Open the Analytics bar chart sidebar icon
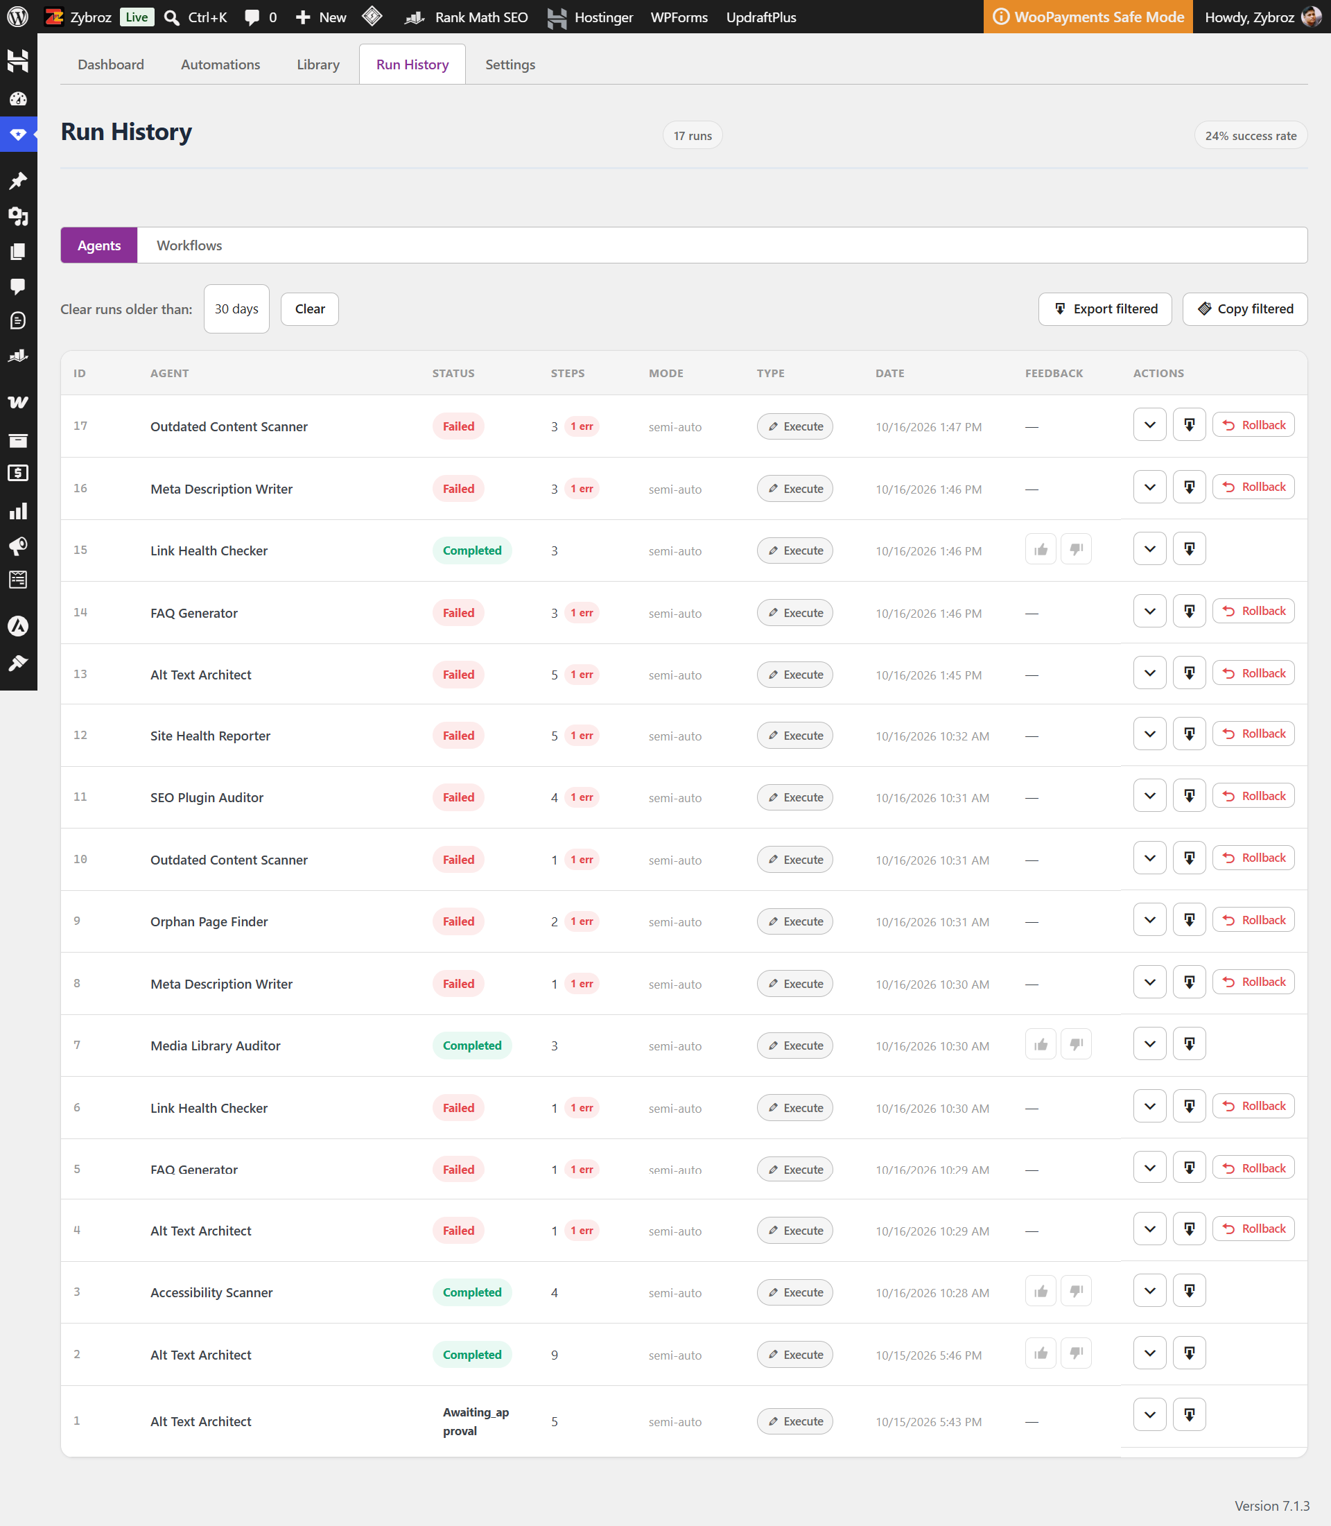1331x1526 pixels. pyautogui.click(x=18, y=511)
